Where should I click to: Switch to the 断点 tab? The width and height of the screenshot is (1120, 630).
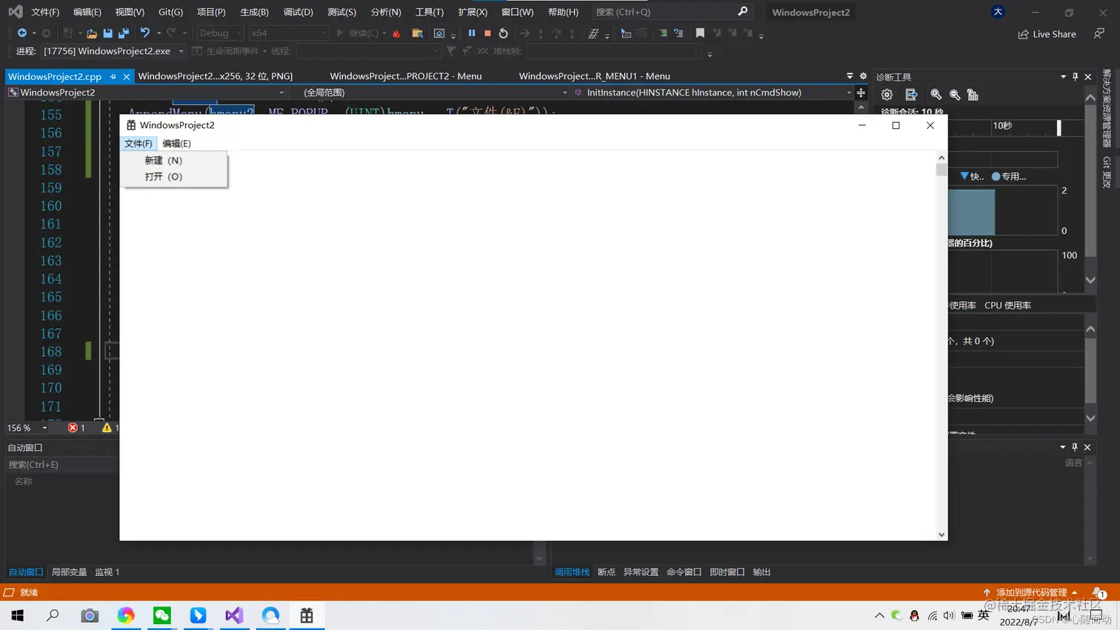coord(606,572)
